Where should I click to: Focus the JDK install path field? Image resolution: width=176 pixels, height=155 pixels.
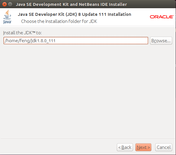[x=76, y=40]
